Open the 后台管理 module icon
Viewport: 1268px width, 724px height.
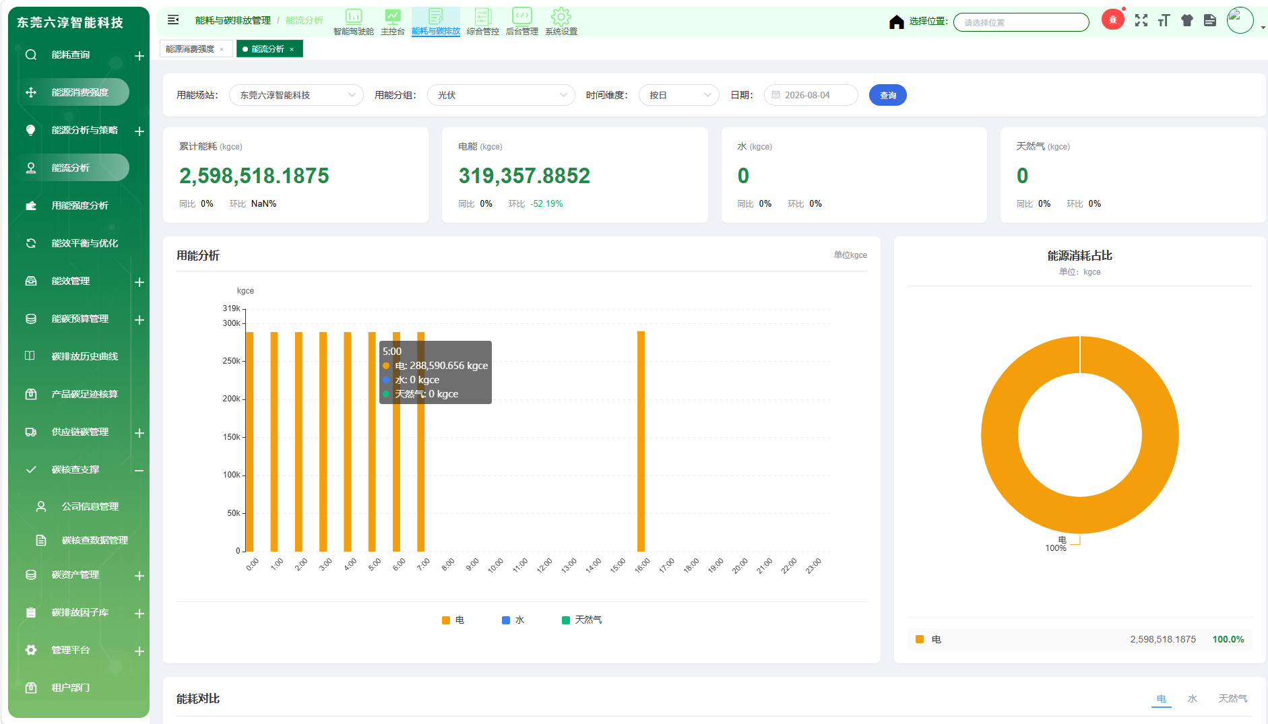coord(522,16)
